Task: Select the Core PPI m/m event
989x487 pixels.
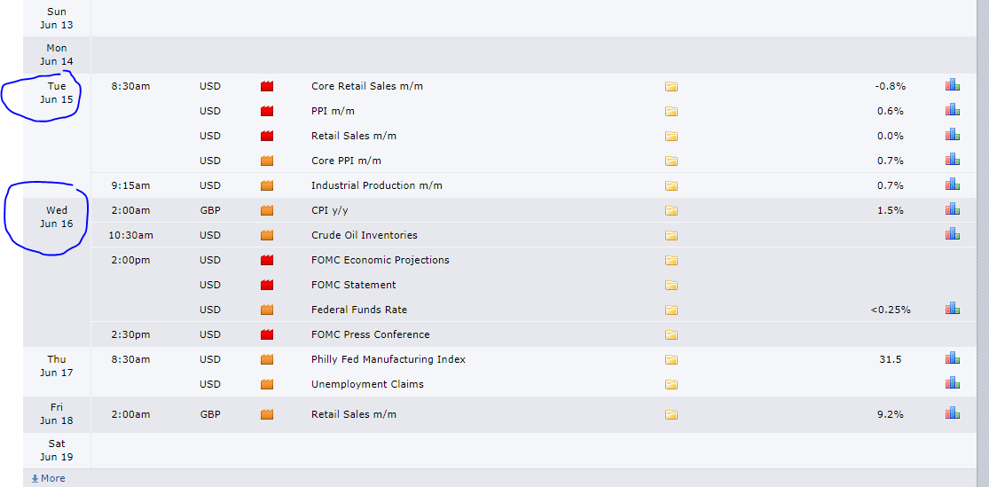Action: pos(346,161)
